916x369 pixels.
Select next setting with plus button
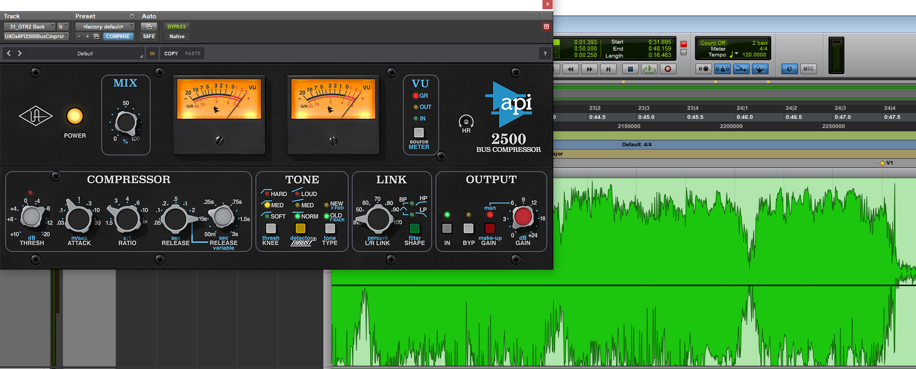pos(87,37)
